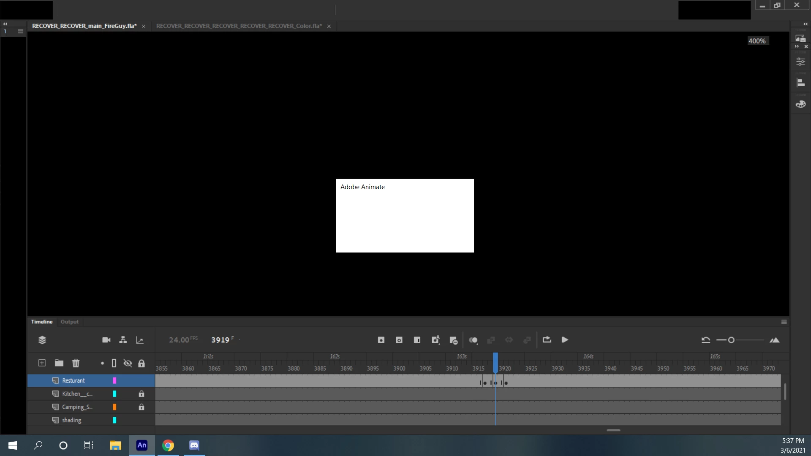
Task: Click the Resturant layer's magenta color swatch
Action: 114,381
